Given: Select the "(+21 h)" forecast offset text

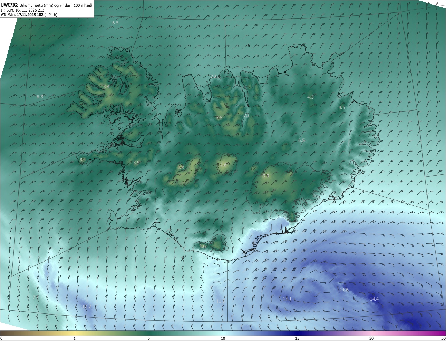Looking at the screenshot, I should coord(51,15).
